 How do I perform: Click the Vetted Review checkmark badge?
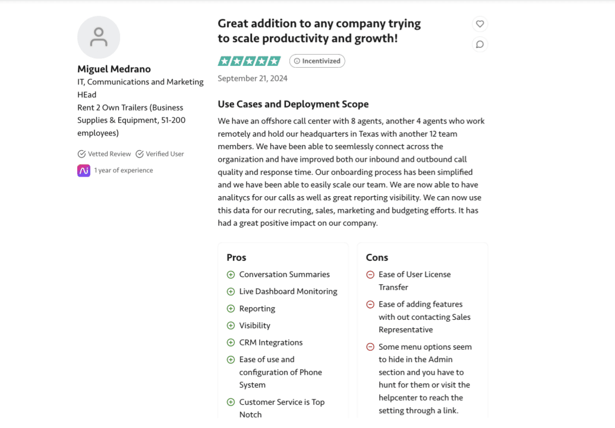82,154
